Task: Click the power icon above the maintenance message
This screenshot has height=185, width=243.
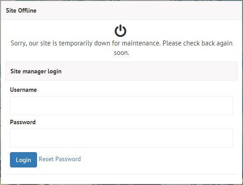Action: click(121, 31)
